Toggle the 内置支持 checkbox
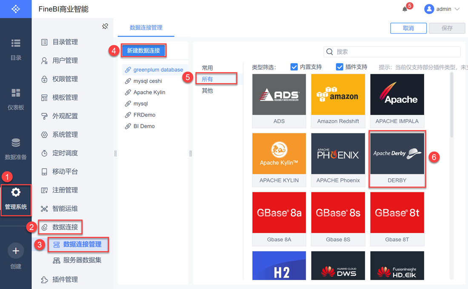 tap(294, 67)
